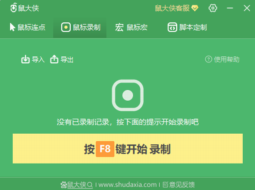Switch to the 鼠标连点 tab
The image size is (255, 190).
tap(27, 27)
